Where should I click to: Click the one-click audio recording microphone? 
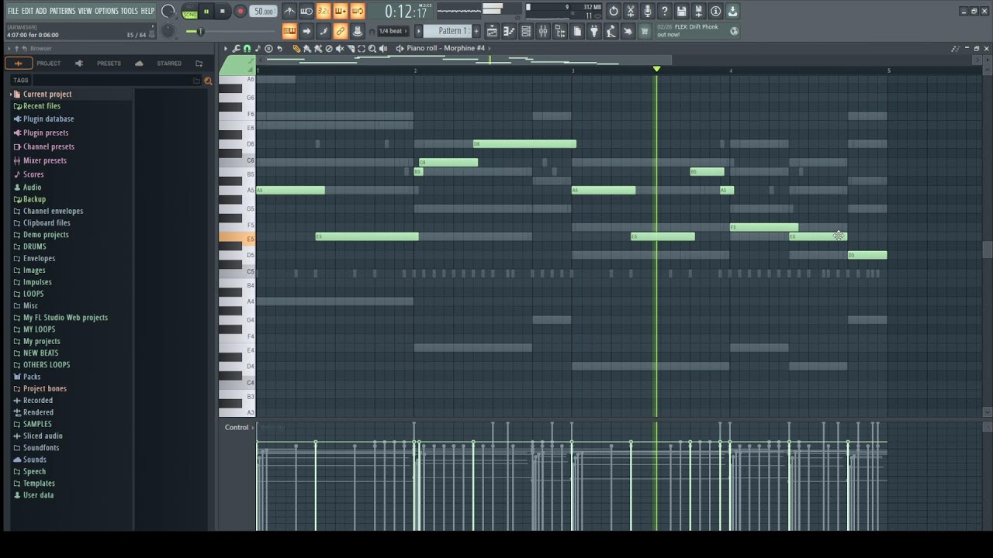(x=648, y=12)
